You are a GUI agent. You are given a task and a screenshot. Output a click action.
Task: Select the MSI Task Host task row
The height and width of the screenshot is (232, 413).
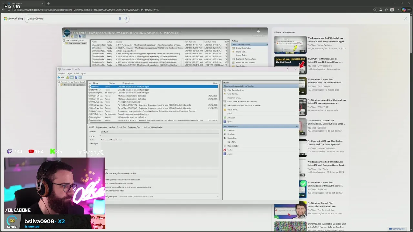click(153, 114)
